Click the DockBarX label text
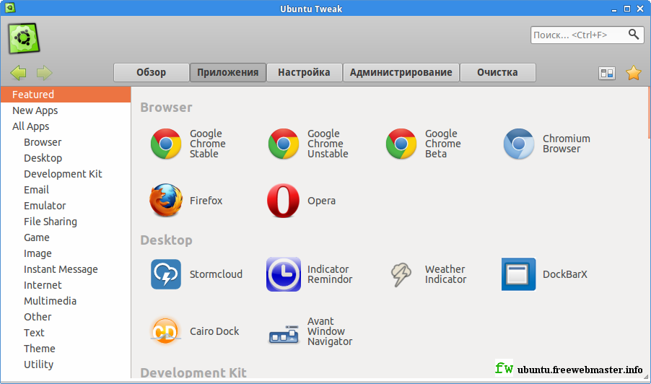 coord(565,274)
